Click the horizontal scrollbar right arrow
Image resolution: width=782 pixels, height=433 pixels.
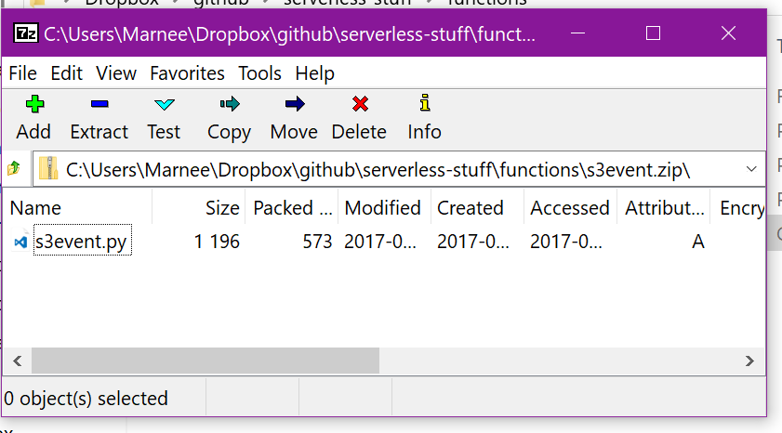(749, 361)
